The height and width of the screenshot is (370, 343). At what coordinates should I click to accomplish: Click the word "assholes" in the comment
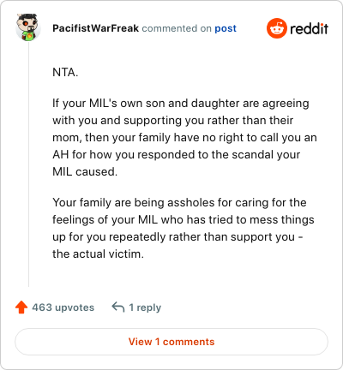[x=190, y=203]
